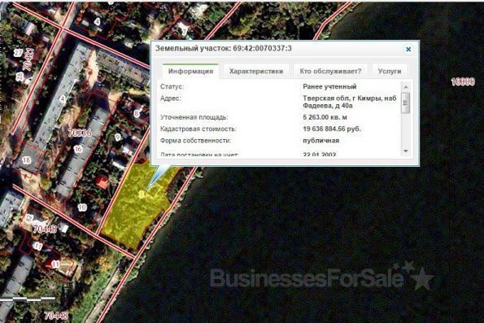Select parcel number 10 on the map
The height and width of the screenshot is (323, 484).
(x=82, y=207)
